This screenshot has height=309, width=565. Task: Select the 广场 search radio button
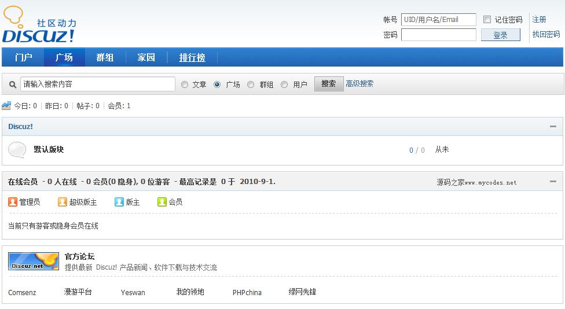click(217, 84)
